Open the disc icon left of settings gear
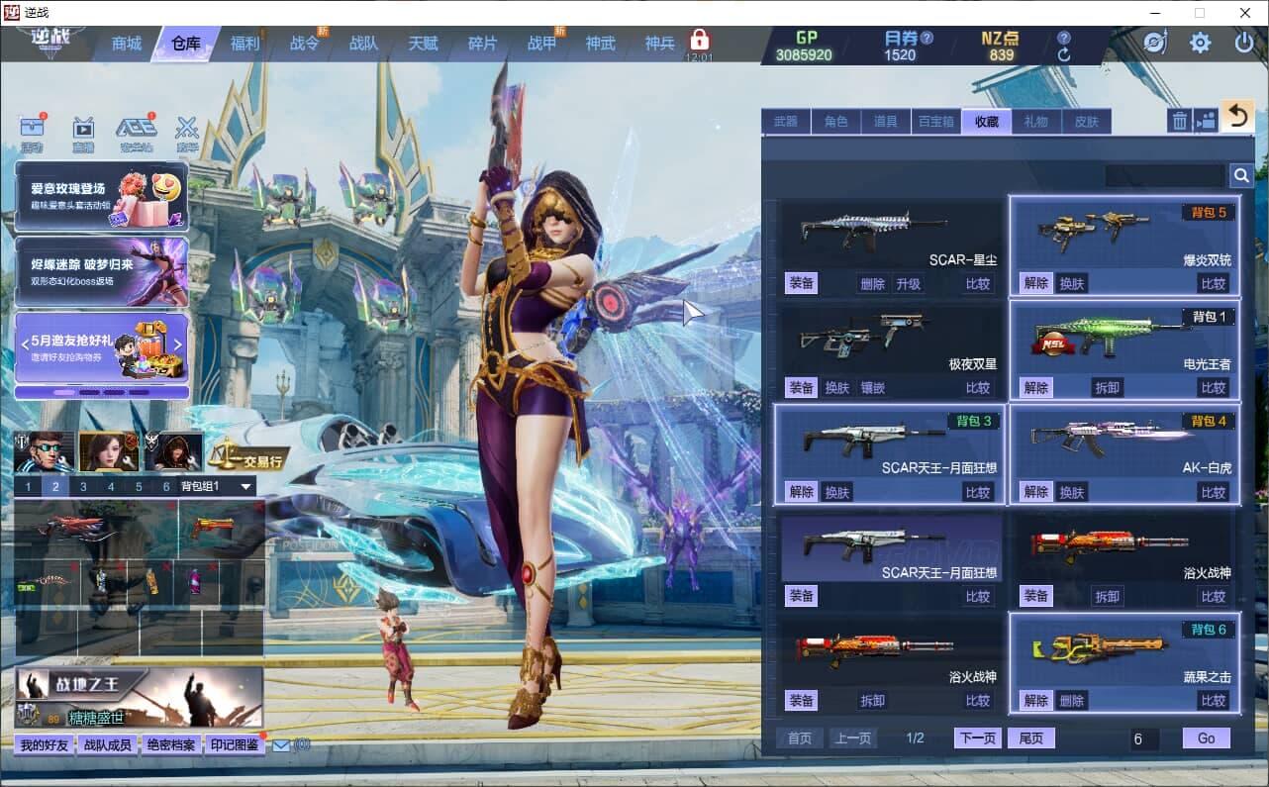 (x=1155, y=43)
